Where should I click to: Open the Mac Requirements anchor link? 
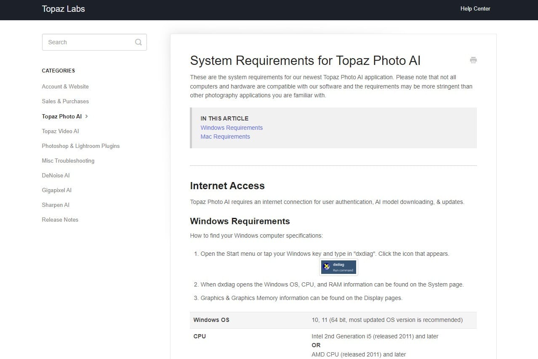[225, 137]
